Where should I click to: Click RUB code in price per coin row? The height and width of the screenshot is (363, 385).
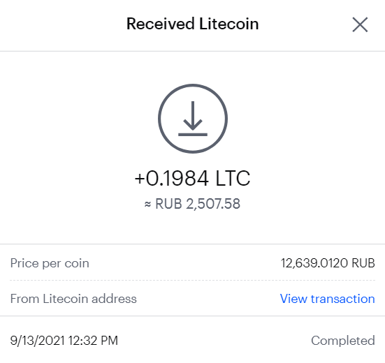point(363,263)
